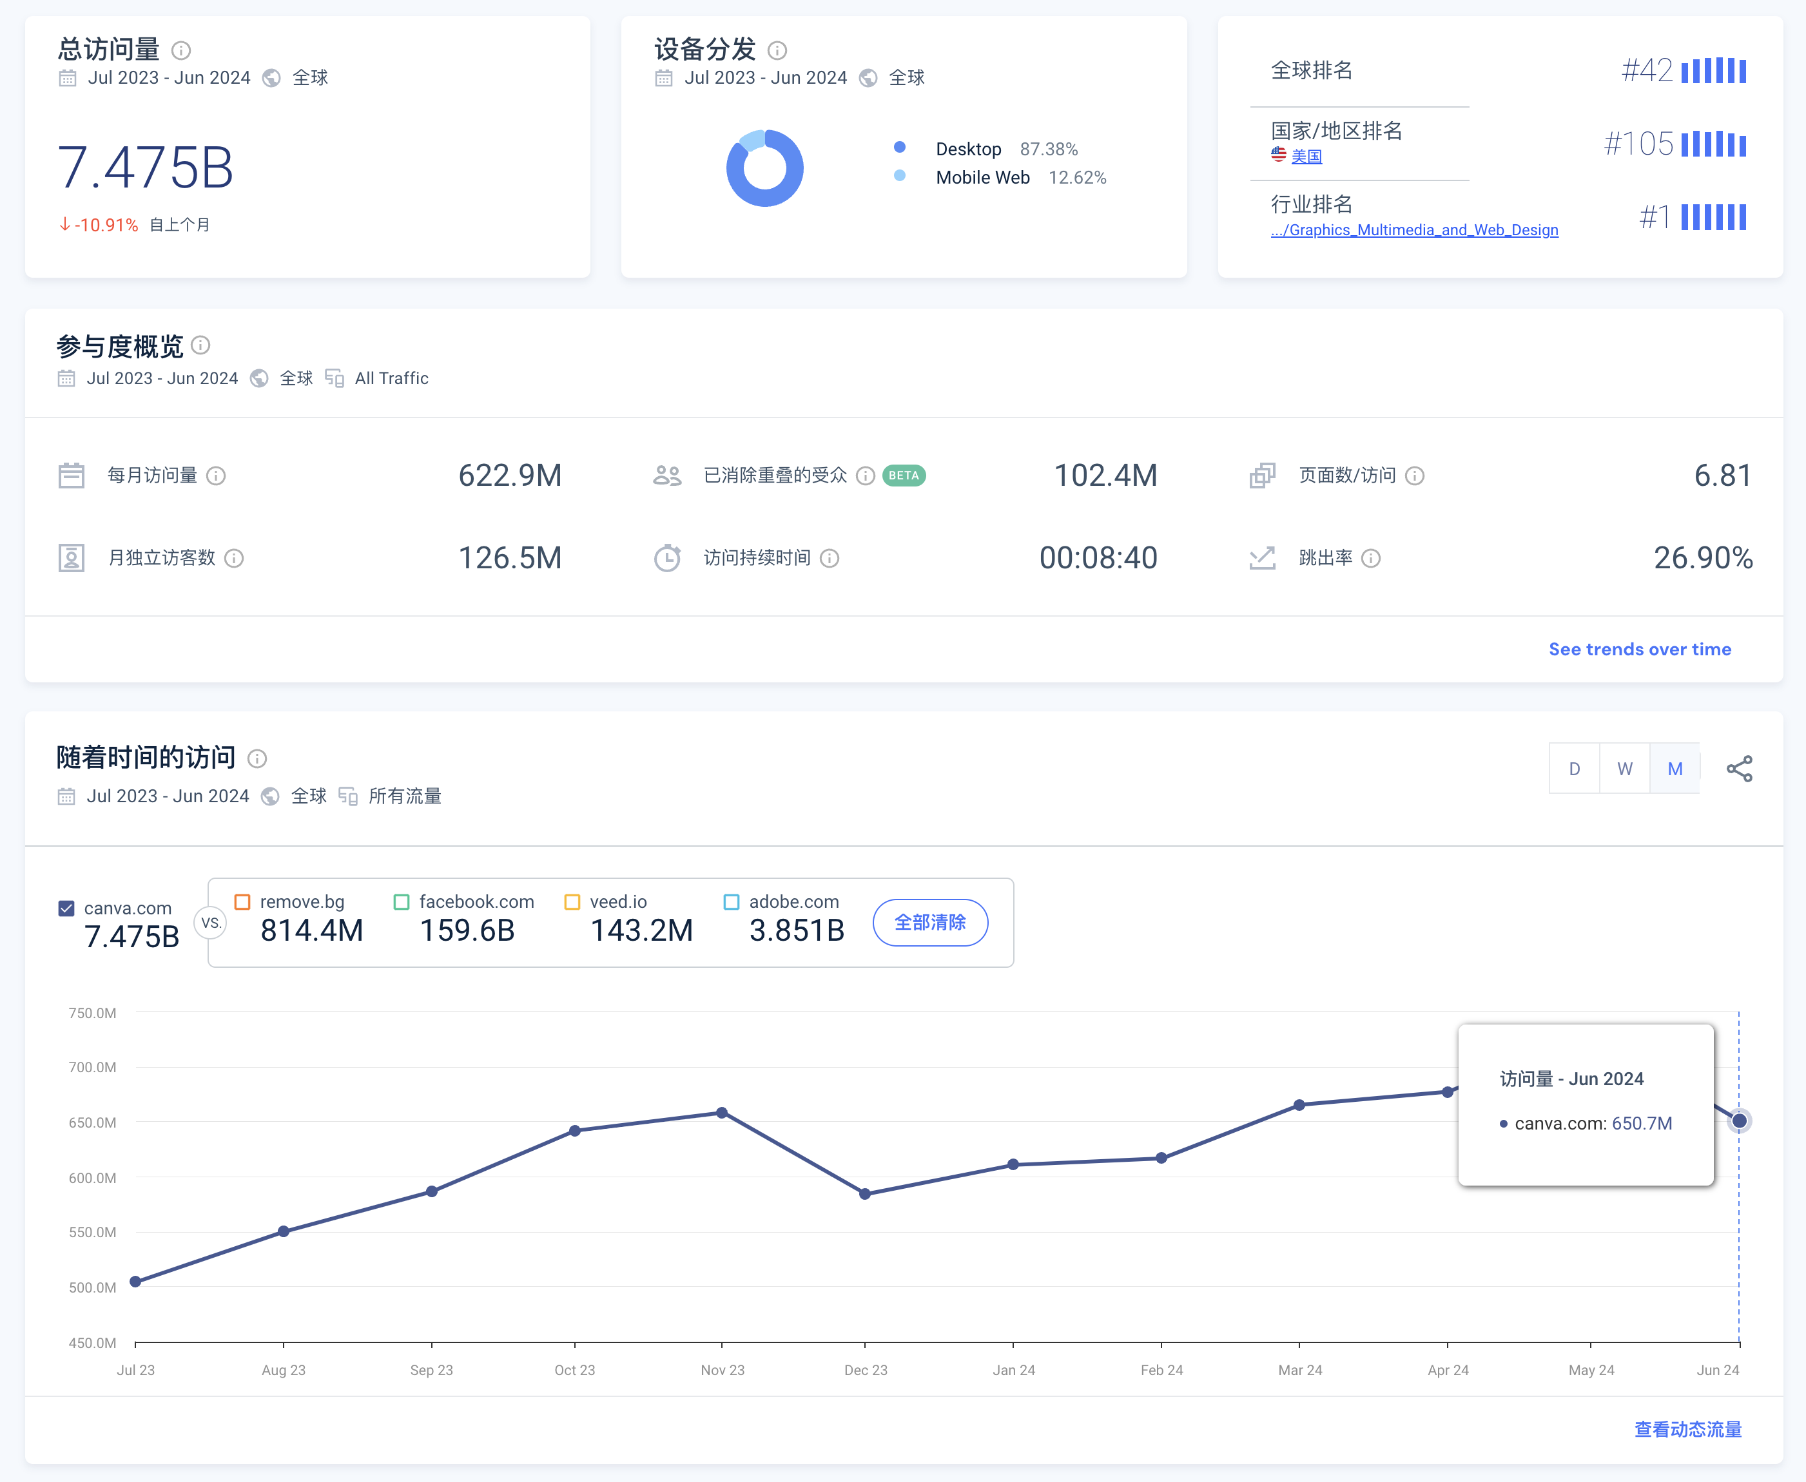Click info icon next to 总访问量
This screenshot has height=1482, width=1806.
point(181,50)
